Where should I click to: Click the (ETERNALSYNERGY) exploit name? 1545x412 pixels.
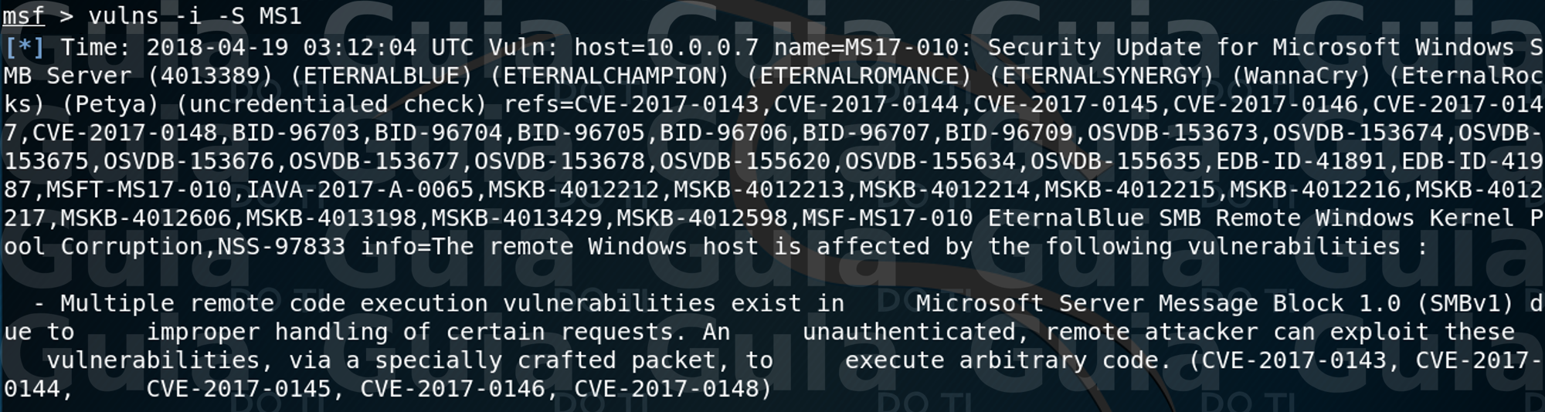(x=1100, y=76)
